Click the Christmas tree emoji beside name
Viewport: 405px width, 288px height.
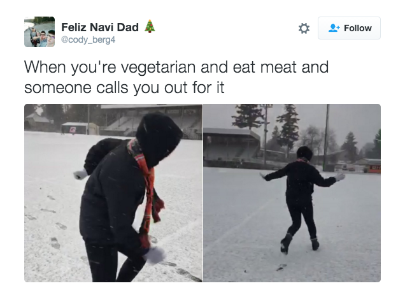coord(150,26)
